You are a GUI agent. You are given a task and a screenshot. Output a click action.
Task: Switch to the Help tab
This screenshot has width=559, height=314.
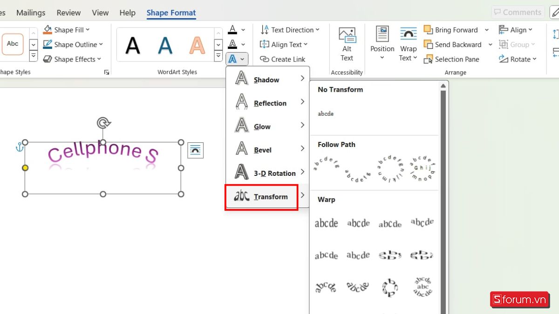pyautogui.click(x=127, y=13)
